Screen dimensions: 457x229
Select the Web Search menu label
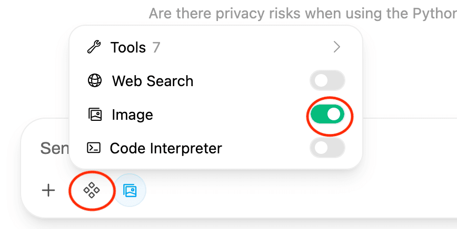tap(153, 81)
